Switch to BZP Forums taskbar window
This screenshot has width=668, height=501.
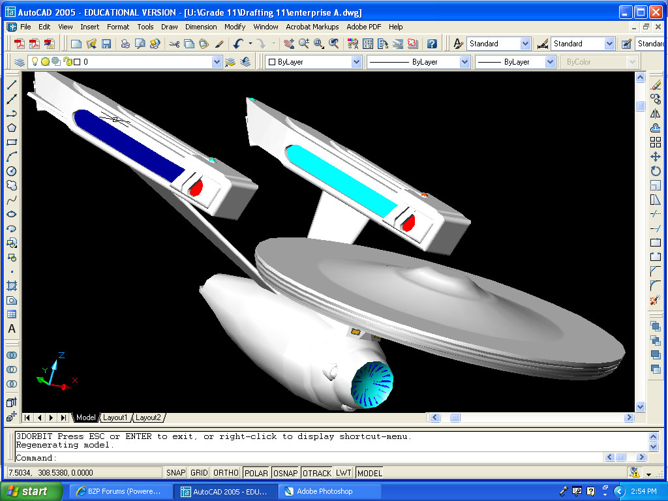click(x=121, y=491)
